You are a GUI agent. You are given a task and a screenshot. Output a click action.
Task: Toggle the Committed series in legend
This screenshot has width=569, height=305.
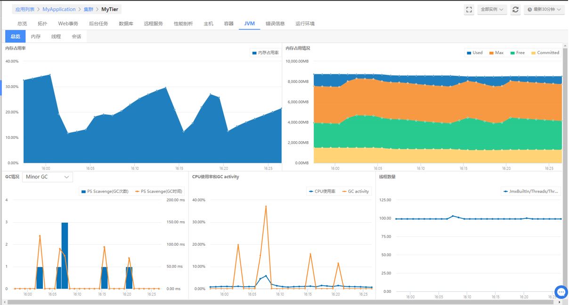(x=545, y=53)
